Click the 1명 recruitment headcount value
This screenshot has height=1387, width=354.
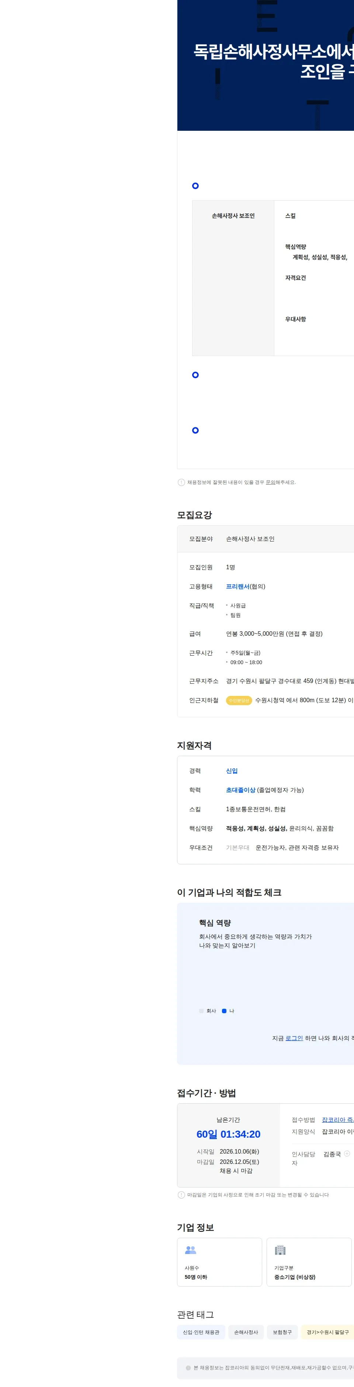[230, 567]
